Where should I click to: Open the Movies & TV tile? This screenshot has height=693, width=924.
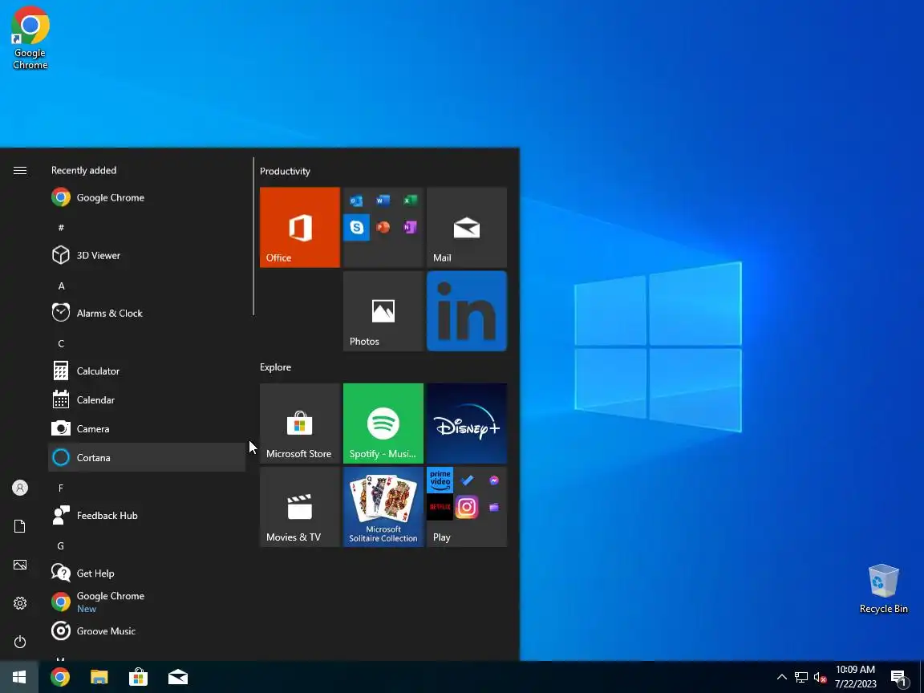(x=299, y=507)
